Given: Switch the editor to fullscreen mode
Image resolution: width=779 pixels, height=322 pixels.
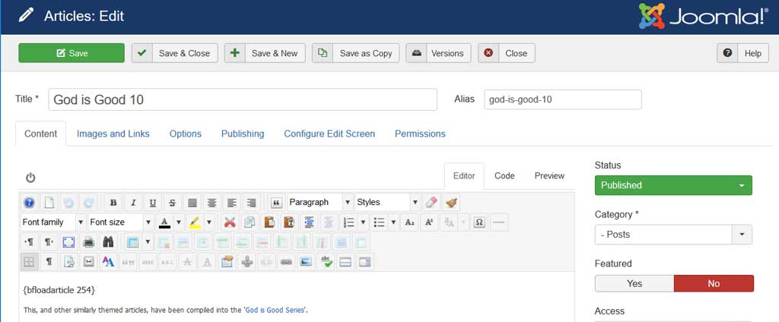Looking at the screenshot, I should (x=68, y=242).
